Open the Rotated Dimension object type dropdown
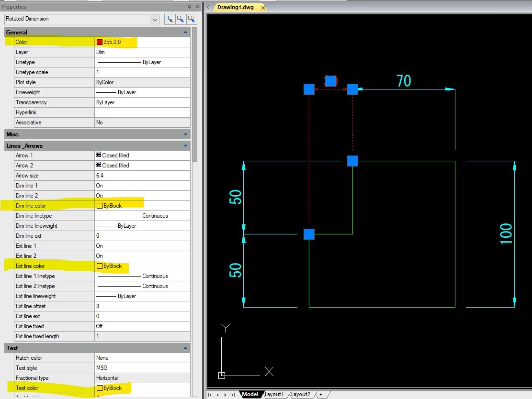 point(154,19)
